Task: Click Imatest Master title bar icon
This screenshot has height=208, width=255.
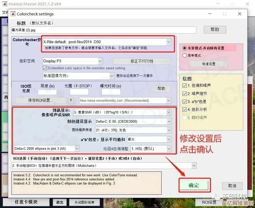Action: (5, 4)
